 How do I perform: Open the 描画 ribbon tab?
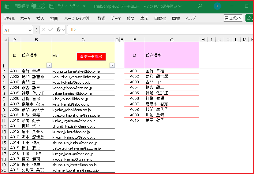tap(54, 18)
